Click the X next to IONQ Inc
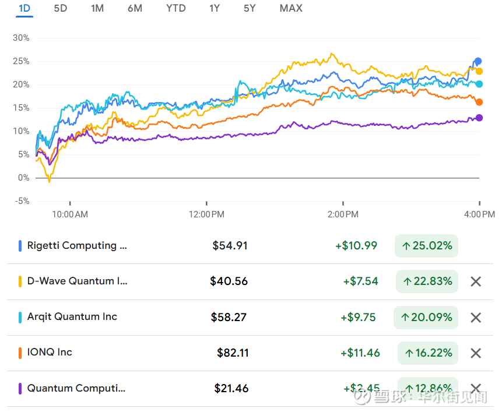The image size is (502, 412). coord(476,353)
